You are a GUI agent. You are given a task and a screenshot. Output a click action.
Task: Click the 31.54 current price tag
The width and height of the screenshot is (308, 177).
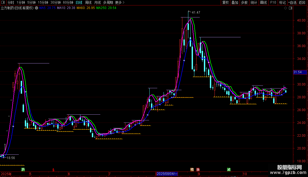tap(300, 72)
